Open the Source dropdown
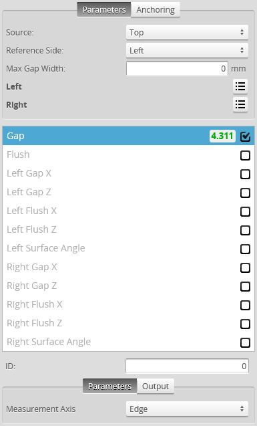 (x=187, y=33)
